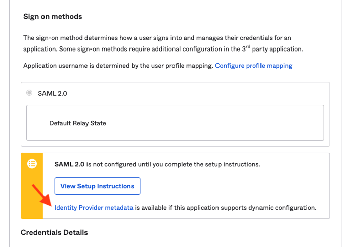Screen dimensions: 348x247
Task: Click the SAML 2.0 label beside the radio
Action: click(53, 93)
